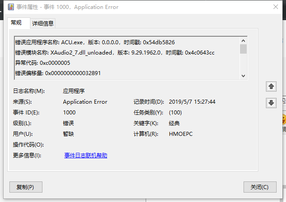Click the 计算机(R): label
286x202 pixels.
point(146,134)
